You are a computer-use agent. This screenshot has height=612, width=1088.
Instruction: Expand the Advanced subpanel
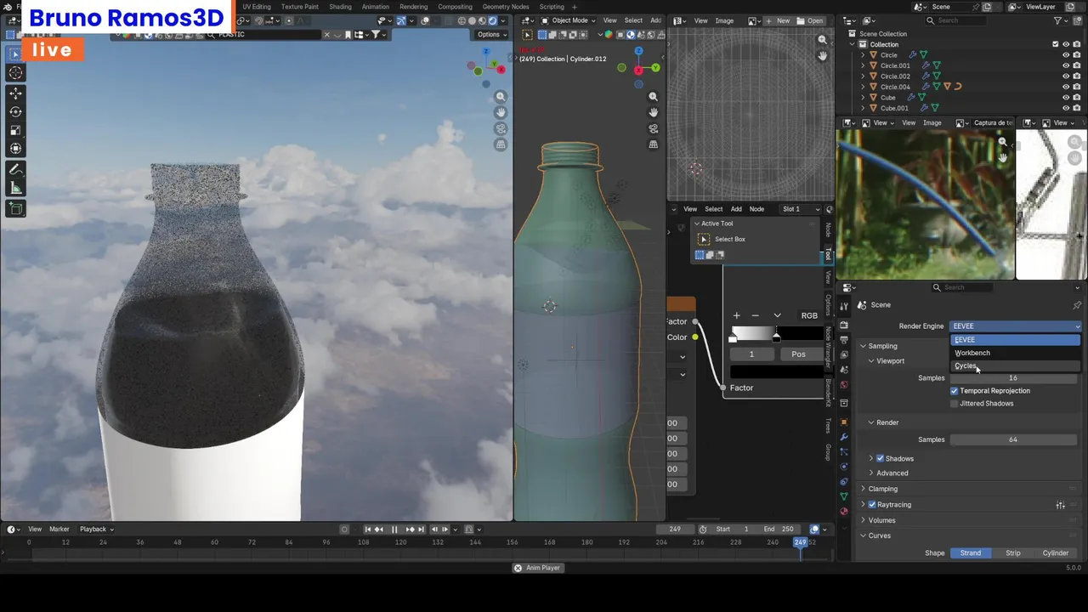pos(871,473)
